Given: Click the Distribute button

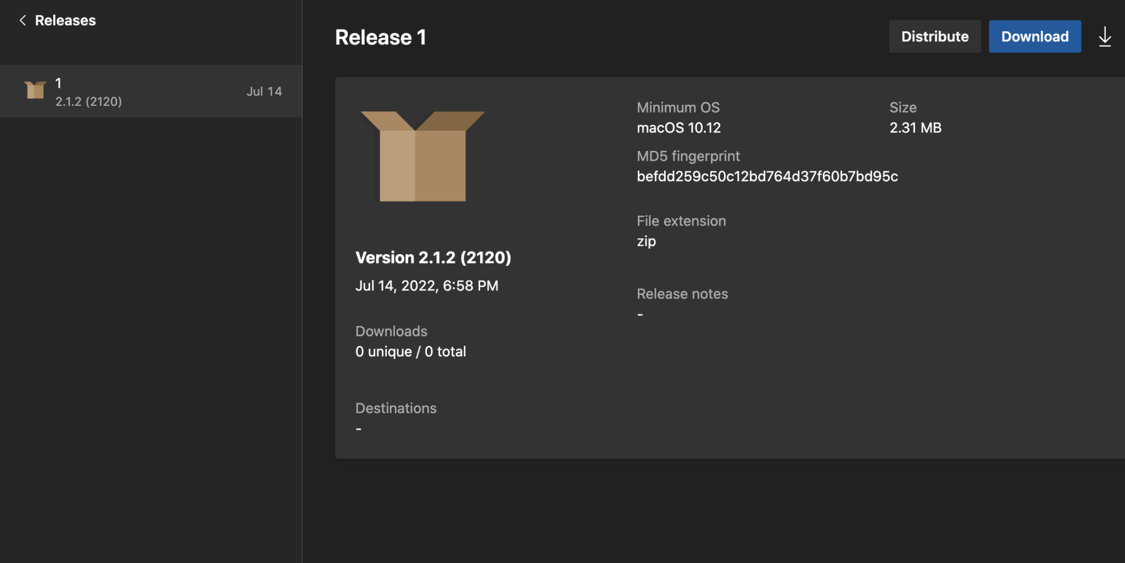Looking at the screenshot, I should pos(935,36).
